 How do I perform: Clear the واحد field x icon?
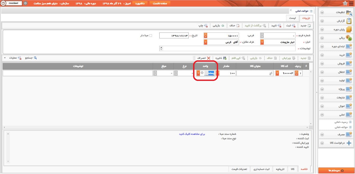[x=202, y=73]
